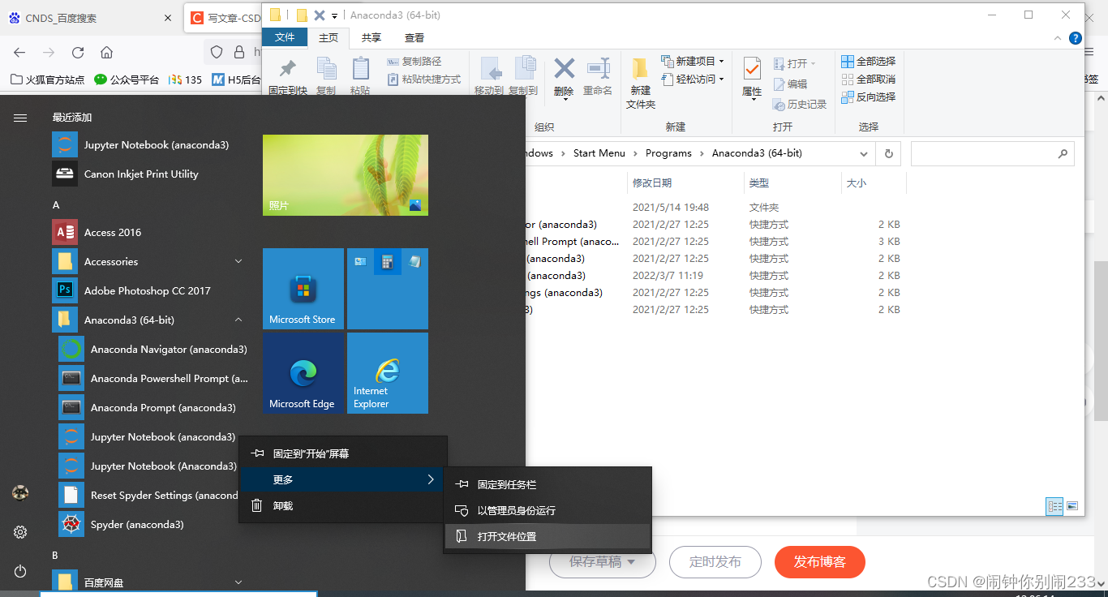
Task: Choose 以管理员身份运行 in submenu
Action: [548, 511]
